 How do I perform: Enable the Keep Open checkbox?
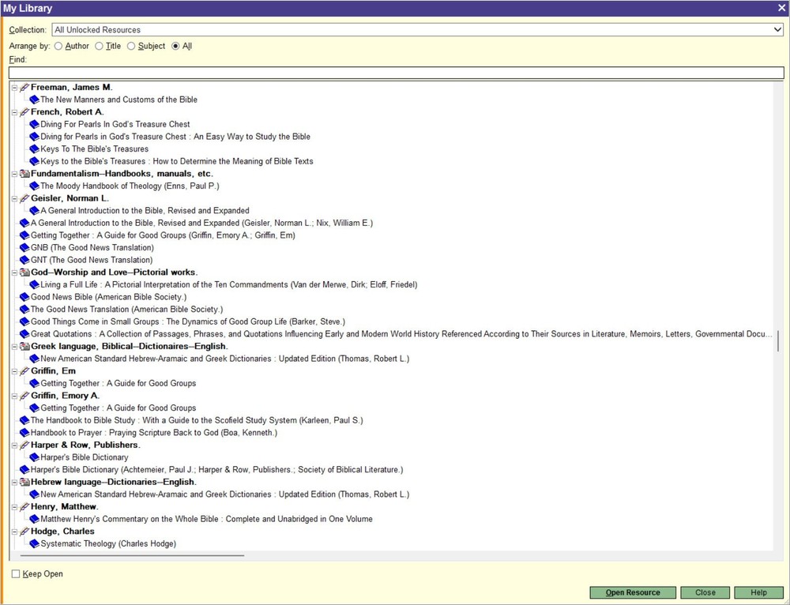pyautogui.click(x=16, y=573)
